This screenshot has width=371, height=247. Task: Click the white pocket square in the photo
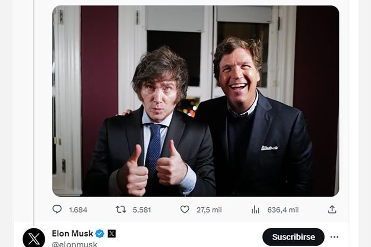point(269,148)
